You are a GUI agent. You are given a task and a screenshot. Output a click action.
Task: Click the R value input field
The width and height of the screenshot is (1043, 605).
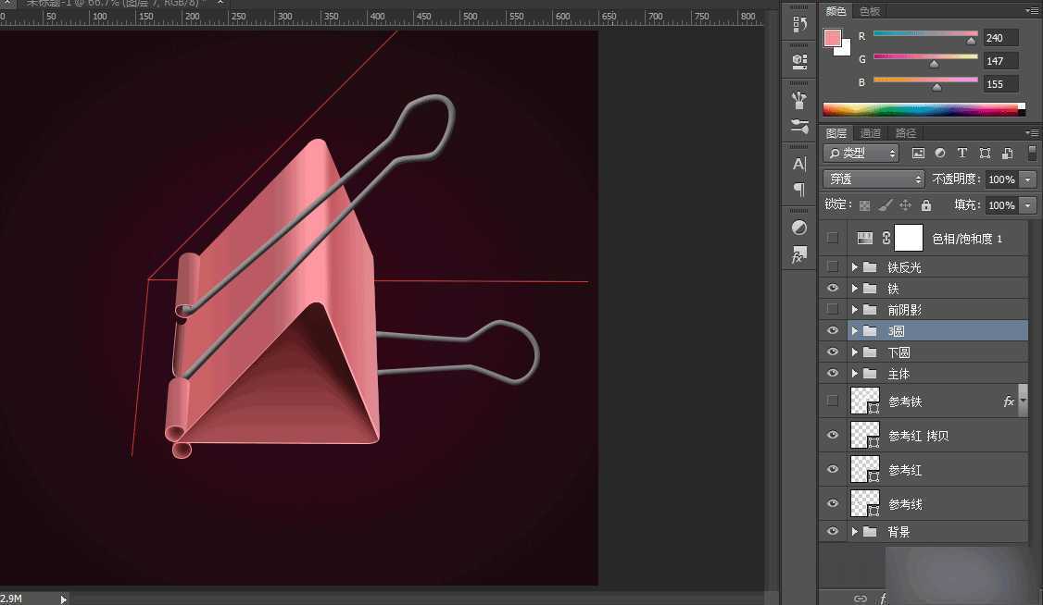[x=1000, y=37]
